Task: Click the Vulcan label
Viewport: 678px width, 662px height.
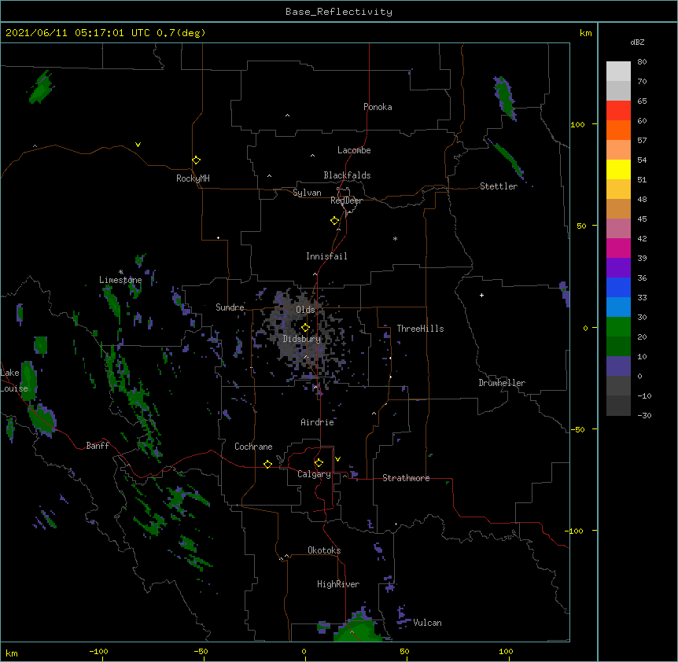Action: click(x=427, y=623)
